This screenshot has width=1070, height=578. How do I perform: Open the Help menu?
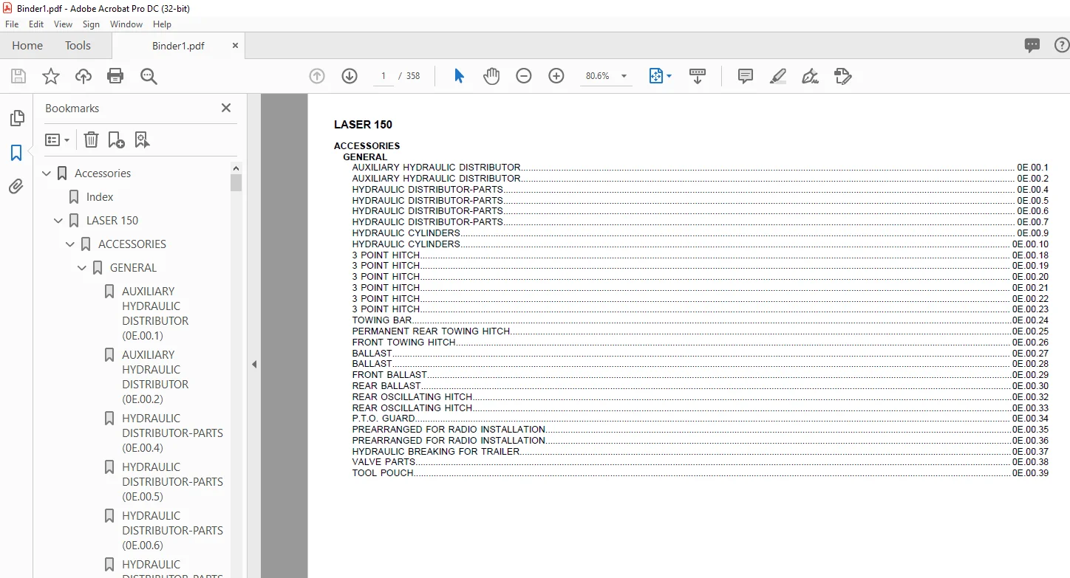coord(162,24)
